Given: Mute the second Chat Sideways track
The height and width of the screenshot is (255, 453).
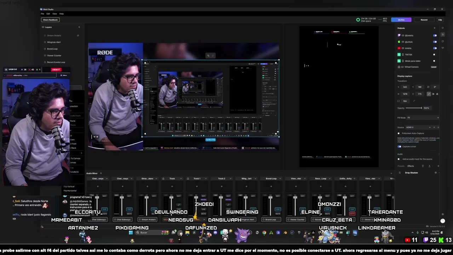Looking at the screenshot, I should pyautogui.click(x=129, y=214).
